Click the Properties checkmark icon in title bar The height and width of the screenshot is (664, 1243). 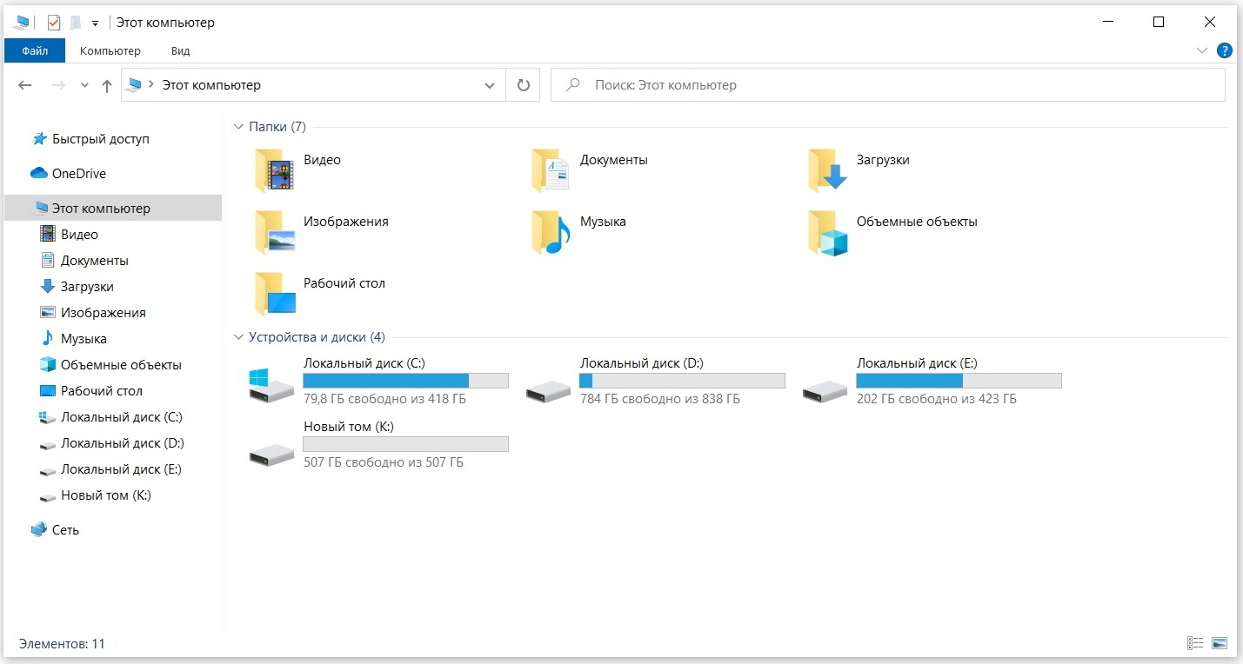(x=54, y=23)
